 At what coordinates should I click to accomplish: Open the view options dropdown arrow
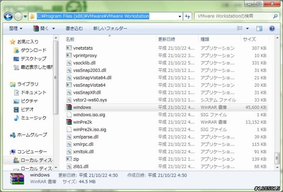tap(248, 29)
